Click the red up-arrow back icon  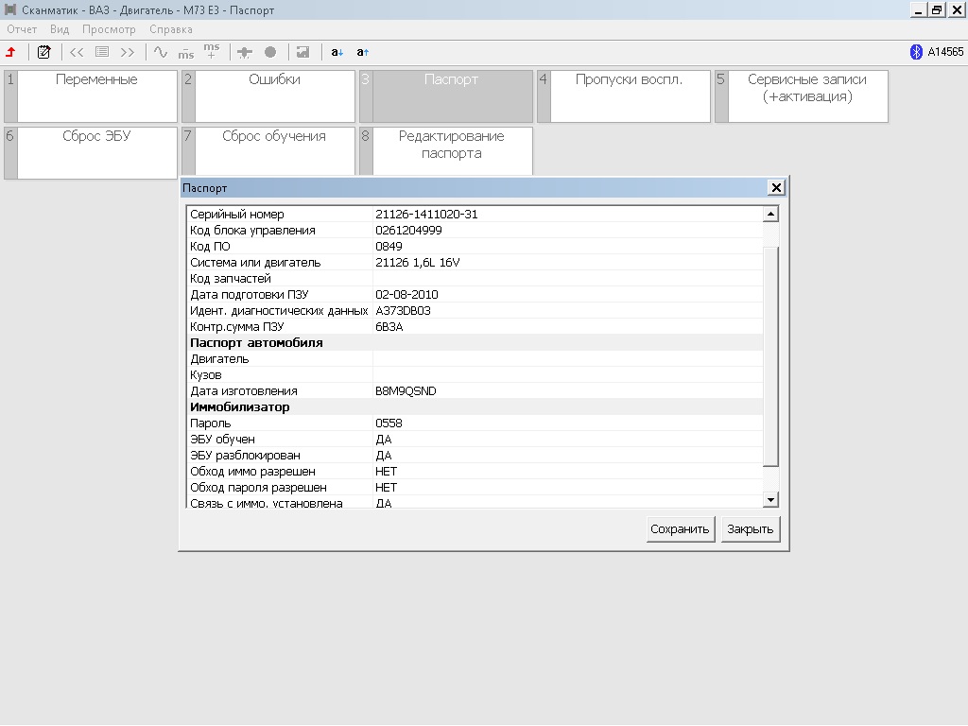(10, 53)
